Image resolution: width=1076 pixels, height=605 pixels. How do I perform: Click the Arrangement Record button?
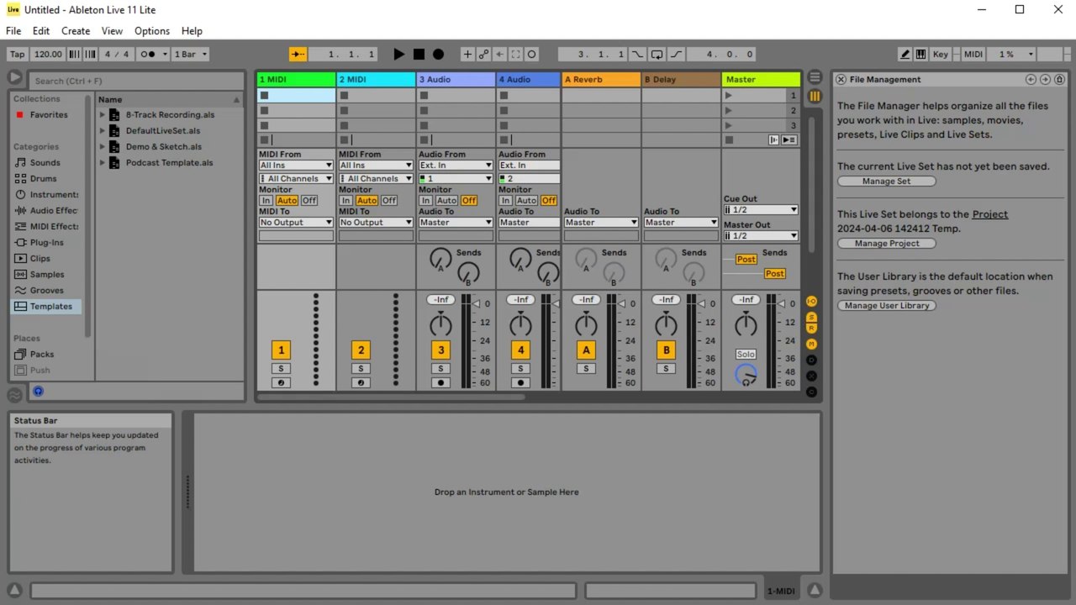[438, 54]
